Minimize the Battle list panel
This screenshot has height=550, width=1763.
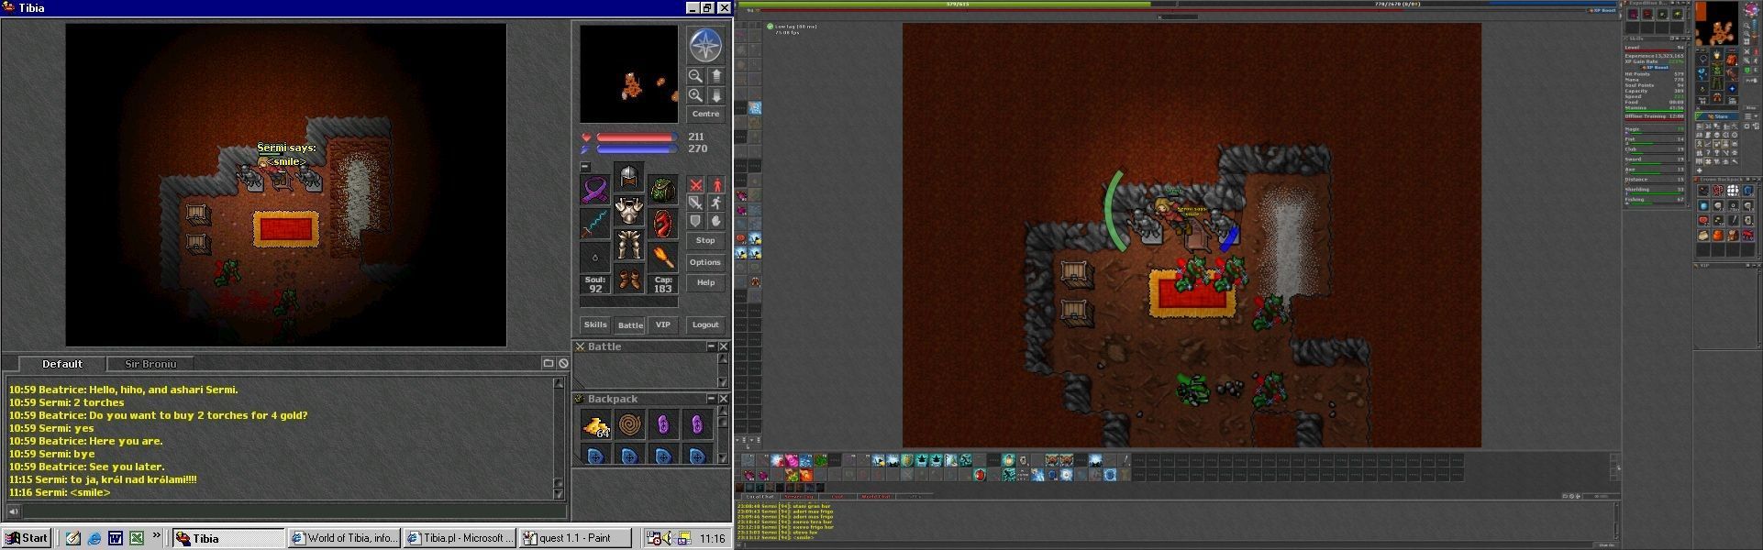coord(711,346)
